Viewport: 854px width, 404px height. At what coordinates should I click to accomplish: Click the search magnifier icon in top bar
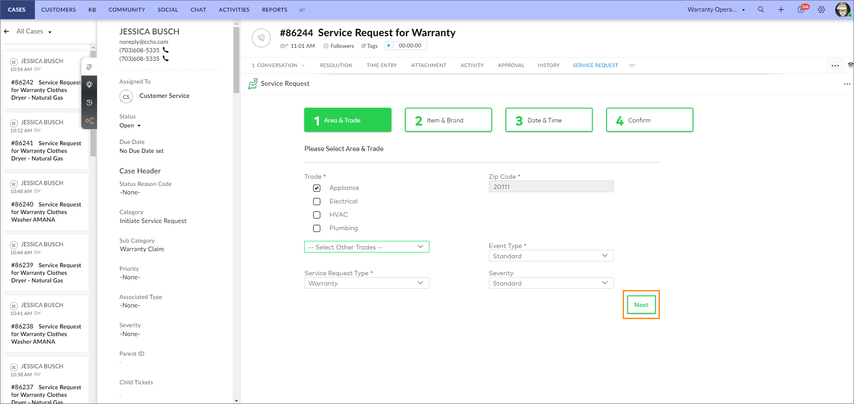761,9
